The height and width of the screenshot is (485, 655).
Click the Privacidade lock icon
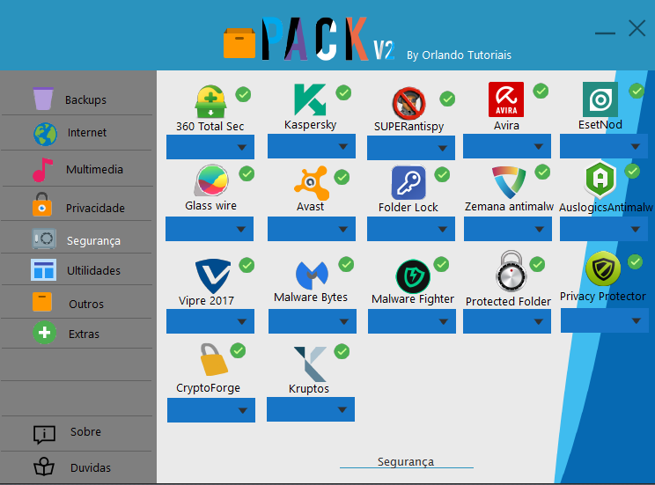[x=41, y=205]
